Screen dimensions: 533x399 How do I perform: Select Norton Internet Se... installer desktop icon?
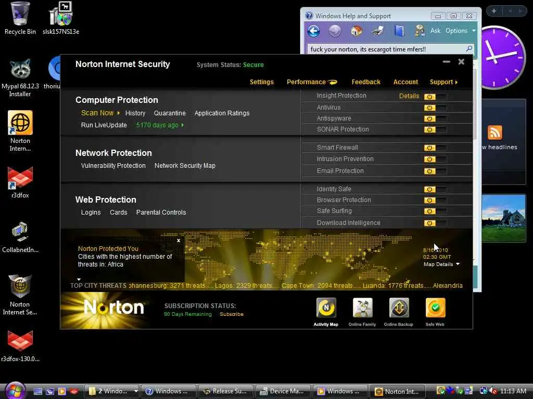pos(20,295)
